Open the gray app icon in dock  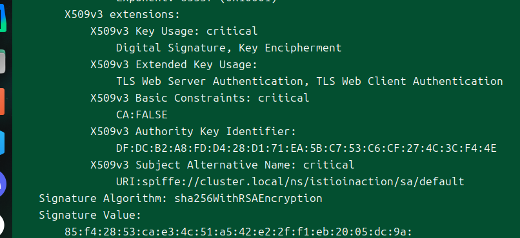3,62
